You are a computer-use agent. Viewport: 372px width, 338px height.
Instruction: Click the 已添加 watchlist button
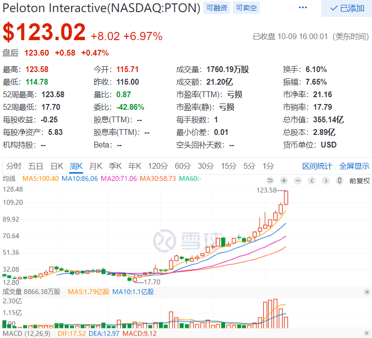pos(346,8)
